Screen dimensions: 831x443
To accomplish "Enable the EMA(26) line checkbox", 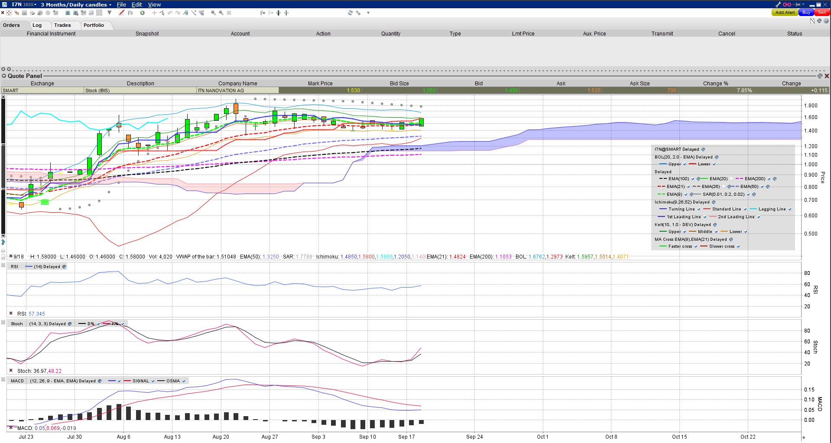I will (x=724, y=187).
